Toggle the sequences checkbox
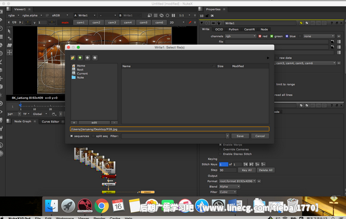346x219 pixels. (x=71, y=136)
